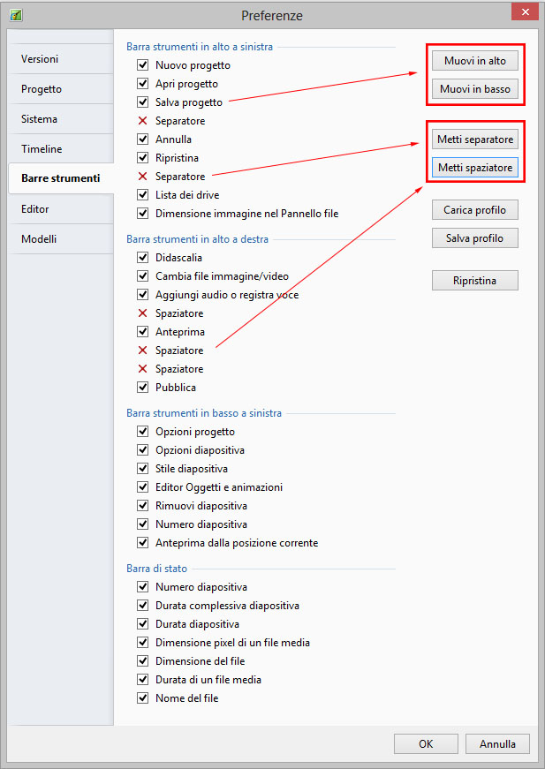This screenshot has width=545, height=769.
Task: Uncheck the Pubblica checkbox
Action: [x=142, y=388]
